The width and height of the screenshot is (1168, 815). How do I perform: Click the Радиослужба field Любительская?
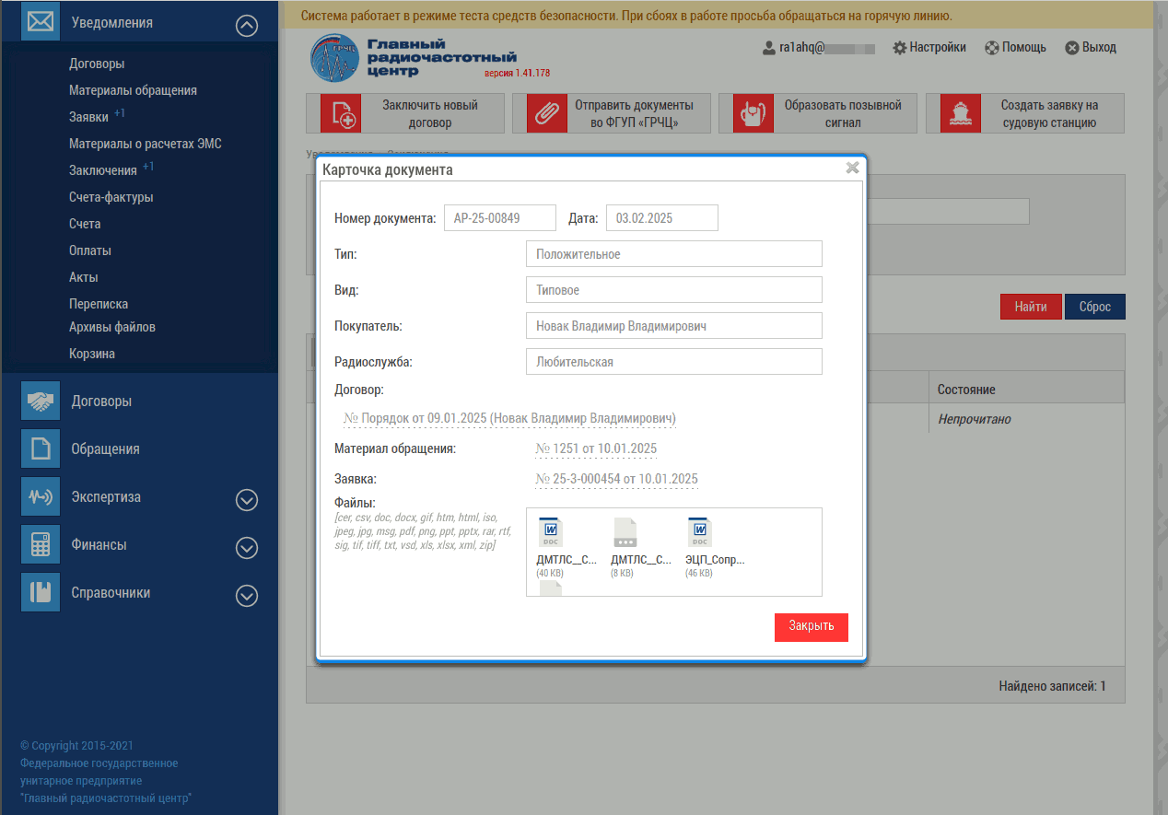pos(674,362)
